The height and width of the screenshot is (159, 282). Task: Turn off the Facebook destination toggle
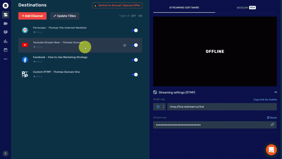(135, 60)
